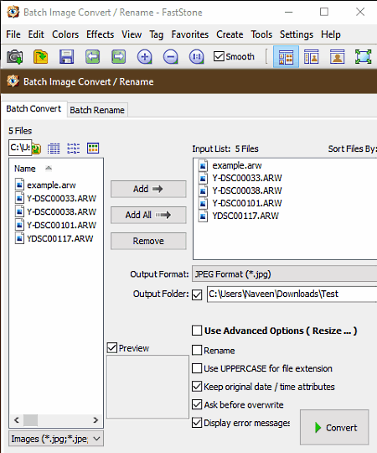Select Y-DSC00033.ARW in the source file list
Image resolution: width=377 pixels, height=453 pixels.
[x=55, y=199]
